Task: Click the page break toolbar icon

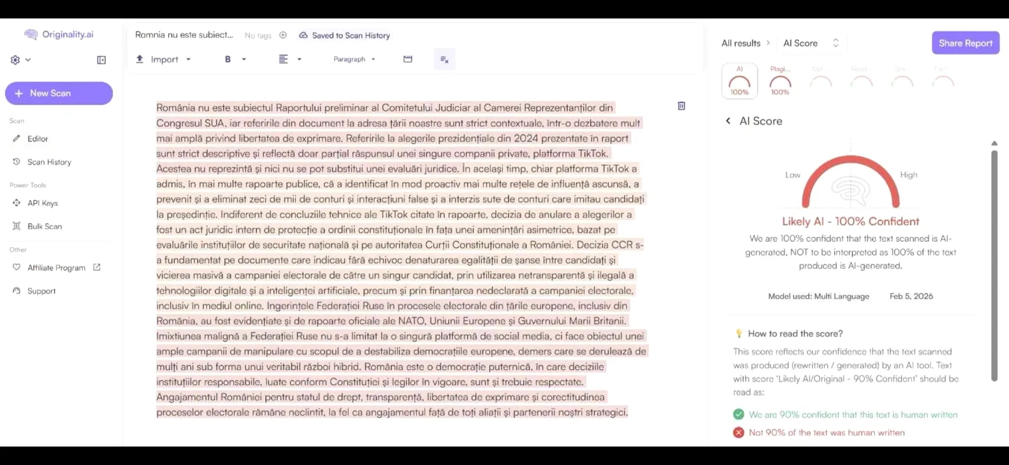Action: coord(407,59)
